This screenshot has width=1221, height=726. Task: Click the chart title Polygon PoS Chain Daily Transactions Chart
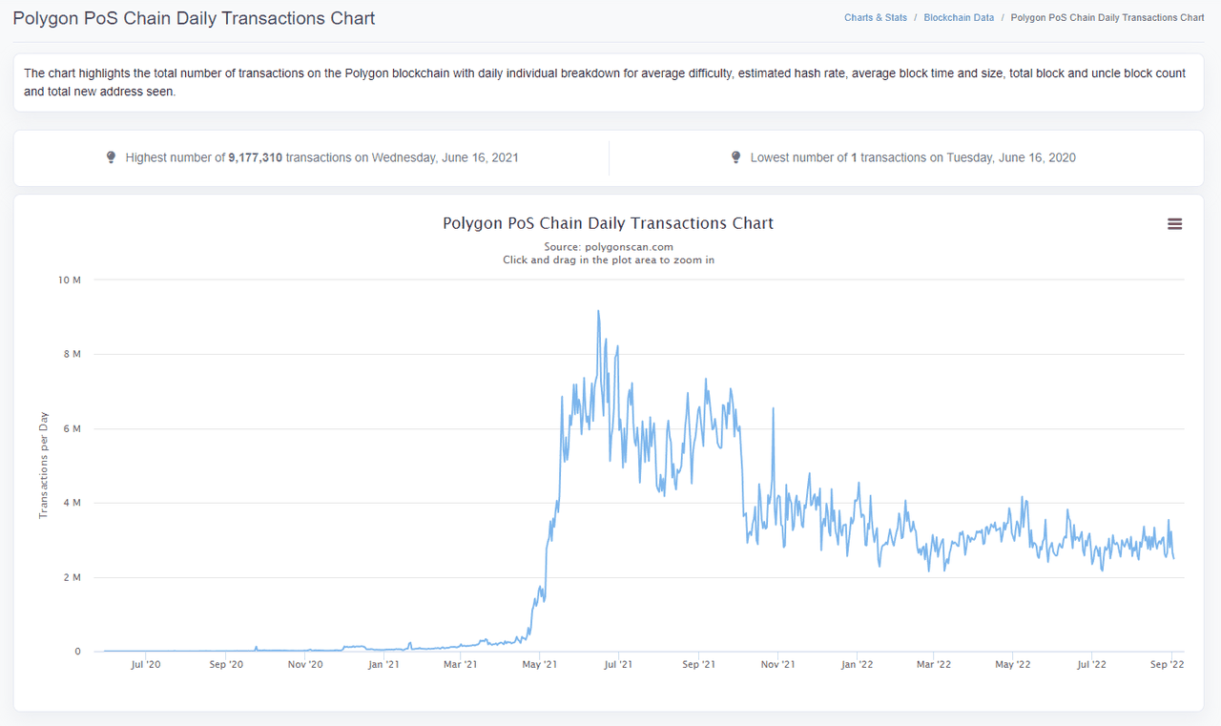608,223
